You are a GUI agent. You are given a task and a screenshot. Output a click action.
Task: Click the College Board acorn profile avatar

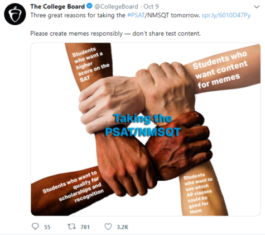(15, 14)
